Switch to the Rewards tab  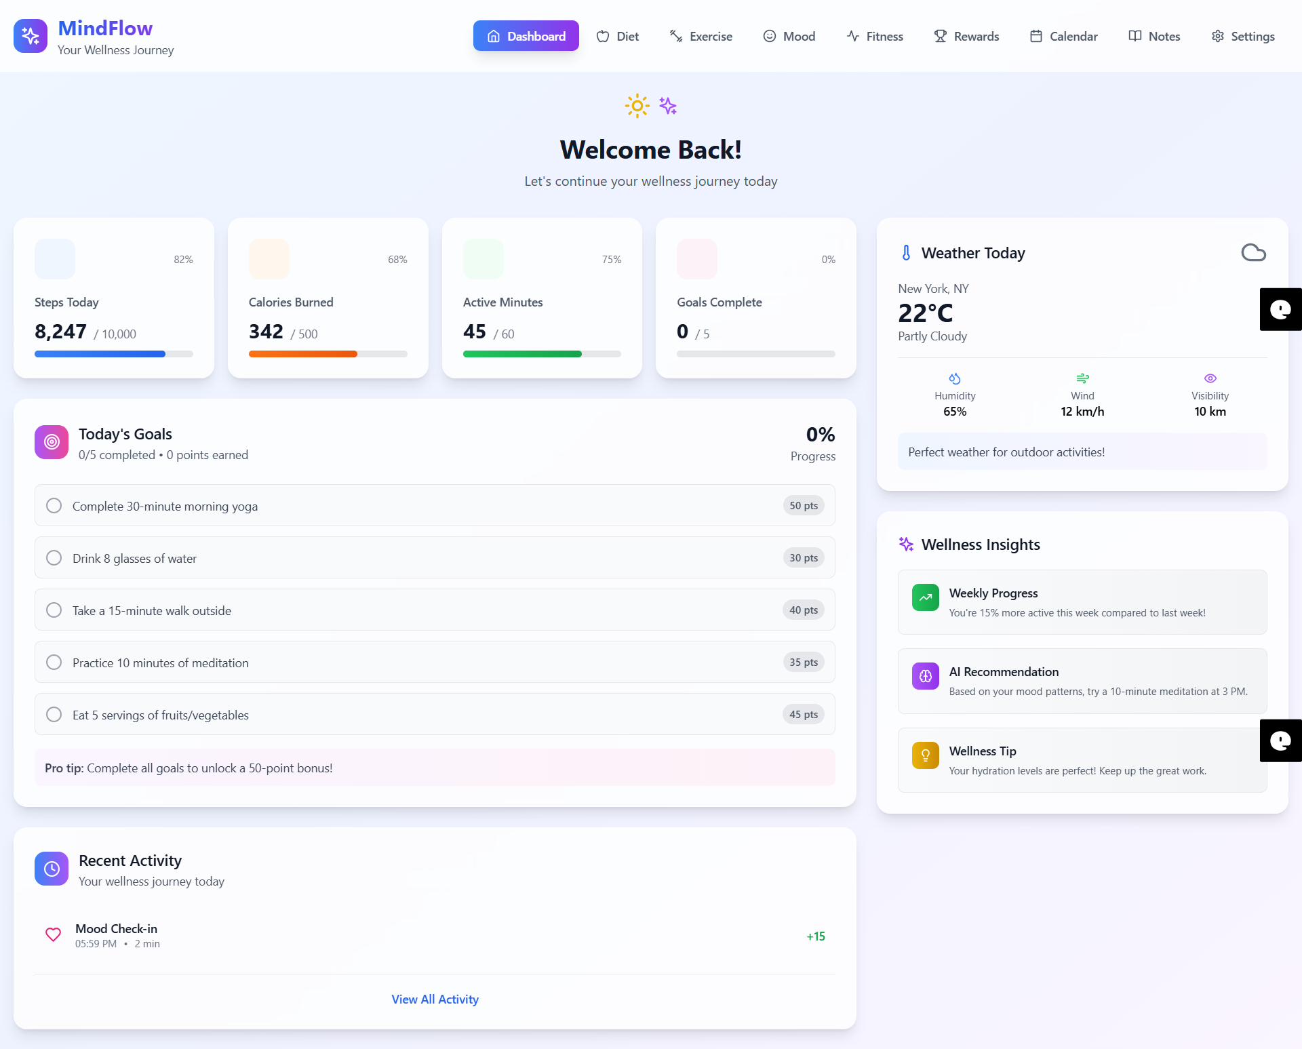966,37
